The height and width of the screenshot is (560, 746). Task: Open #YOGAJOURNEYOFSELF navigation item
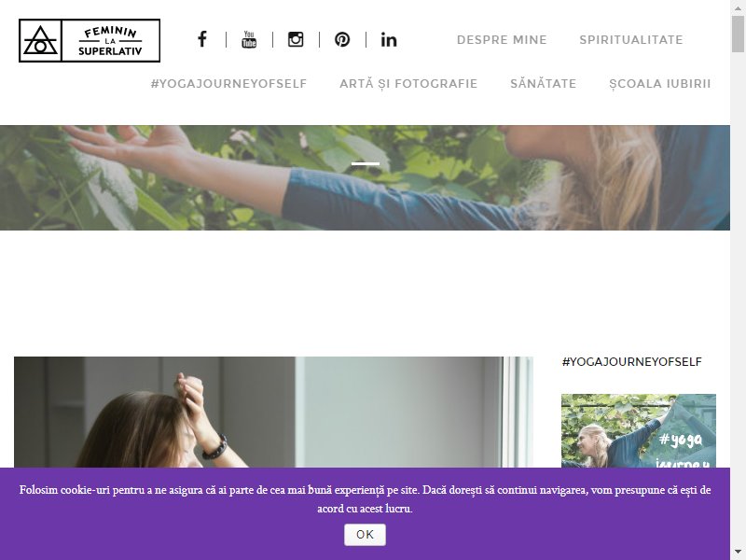coord(228,84)
